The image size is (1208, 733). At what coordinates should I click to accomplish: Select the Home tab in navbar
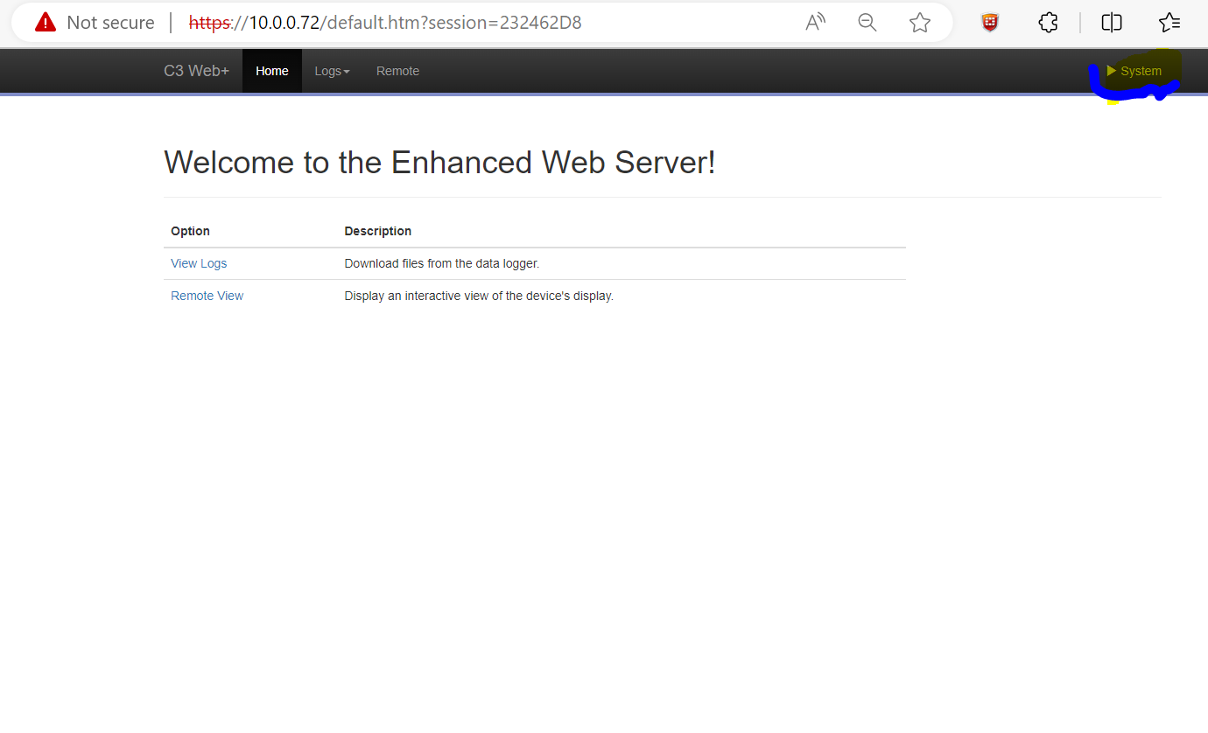coord(272,71)
